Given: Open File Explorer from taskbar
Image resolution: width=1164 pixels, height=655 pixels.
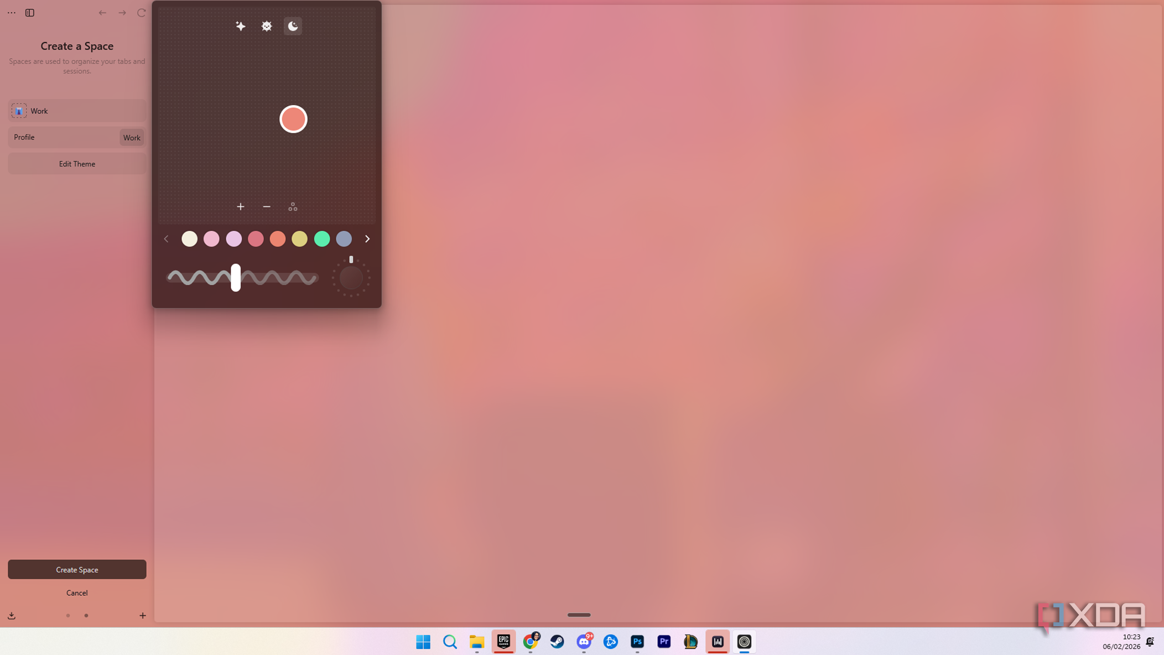Looking at the screenshot, I should (476, 642).
